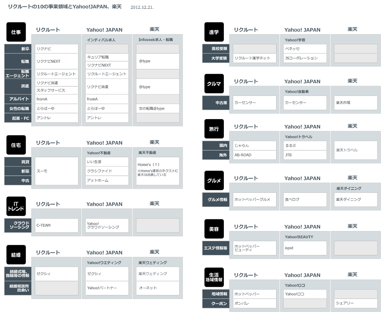The image size is (385, 316).
Task: Click the じゃらん cell
Action: click(254, 145)
